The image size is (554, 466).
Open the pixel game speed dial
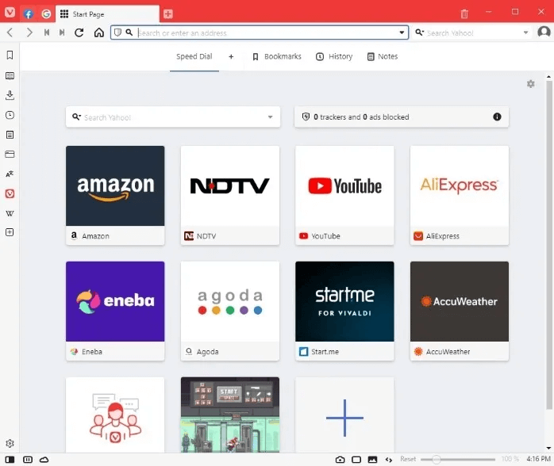[230, 414]
